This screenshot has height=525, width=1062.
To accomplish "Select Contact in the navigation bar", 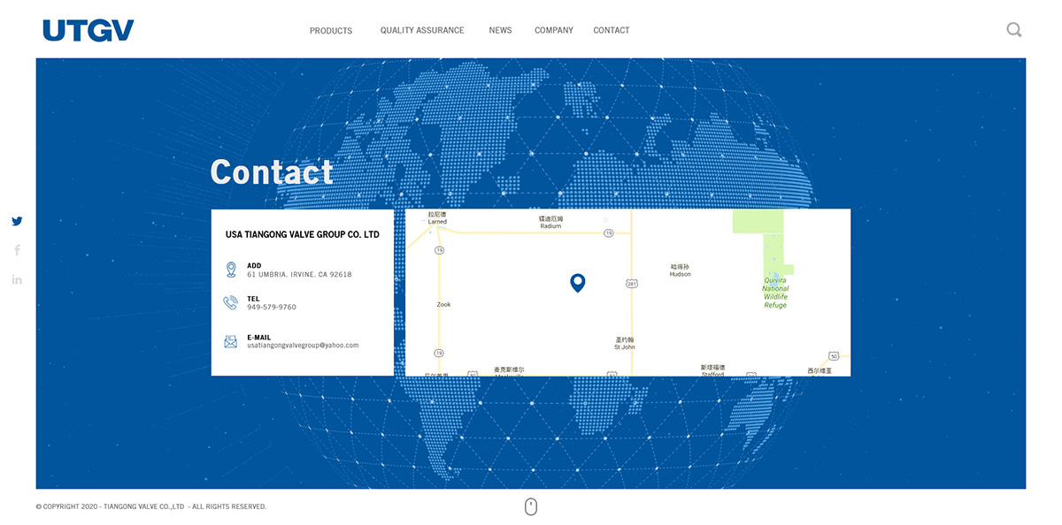I will click(612, 30).
